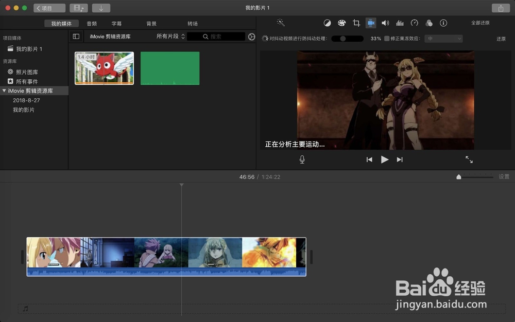Jump to previous clip
The image size is (515, 322).
coord(369,159)
